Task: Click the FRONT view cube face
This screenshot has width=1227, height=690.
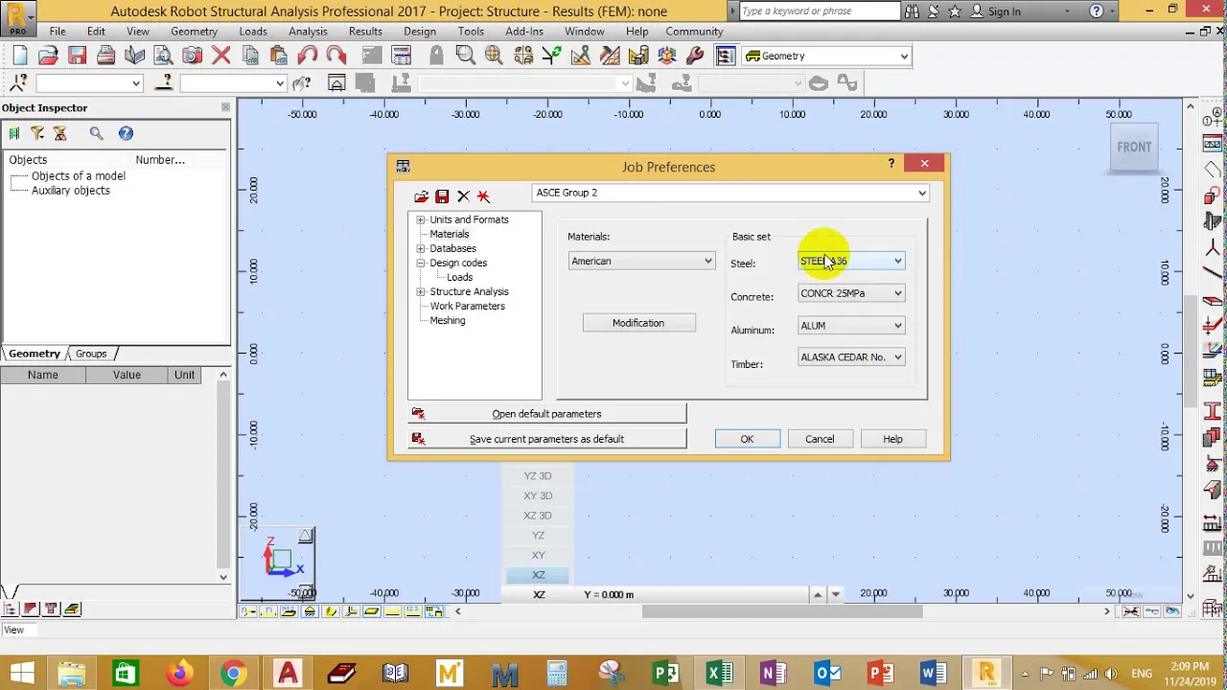Action: pos(1134,147)
